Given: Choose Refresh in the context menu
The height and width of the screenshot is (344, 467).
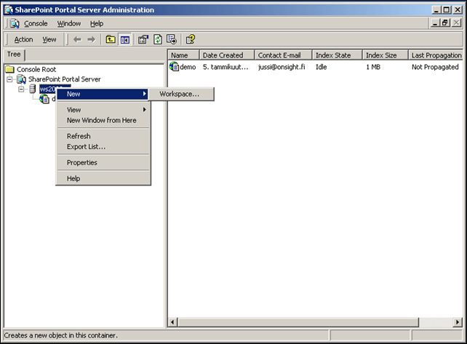Looking at the screenshot, I should (103, 136).
